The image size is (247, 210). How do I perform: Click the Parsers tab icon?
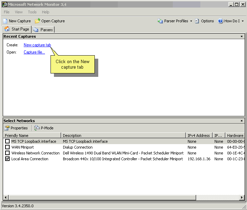[x=36, y=30]
